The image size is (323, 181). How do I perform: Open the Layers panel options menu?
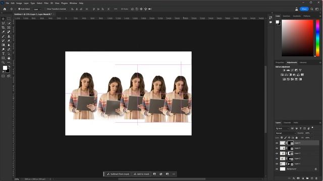pyautogui.click(x=320, y=123)
